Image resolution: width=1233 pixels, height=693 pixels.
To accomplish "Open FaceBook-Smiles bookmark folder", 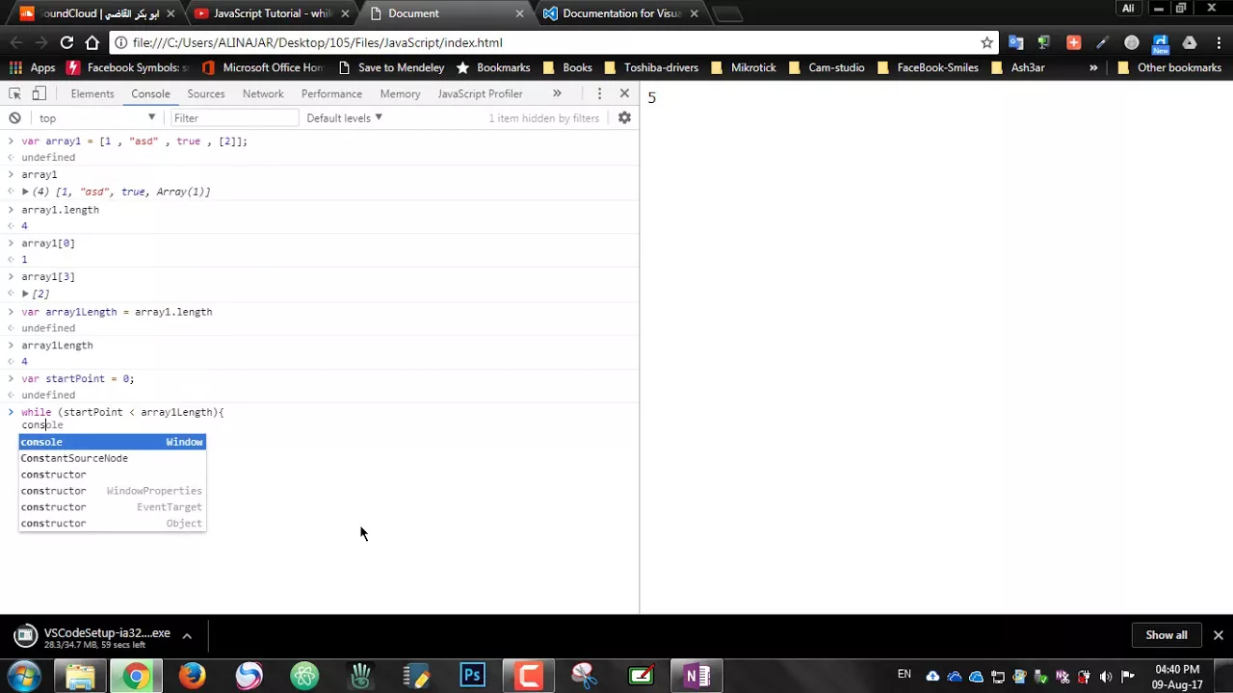I will (x=928, y=67).
